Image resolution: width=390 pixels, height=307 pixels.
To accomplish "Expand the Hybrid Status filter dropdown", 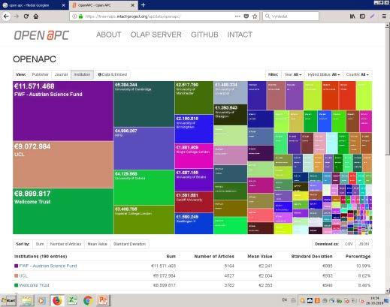I will [324, 74].
